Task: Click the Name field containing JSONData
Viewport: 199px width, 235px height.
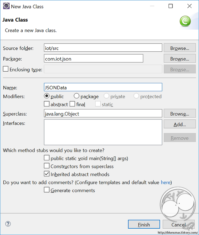Action: (103, 87)
